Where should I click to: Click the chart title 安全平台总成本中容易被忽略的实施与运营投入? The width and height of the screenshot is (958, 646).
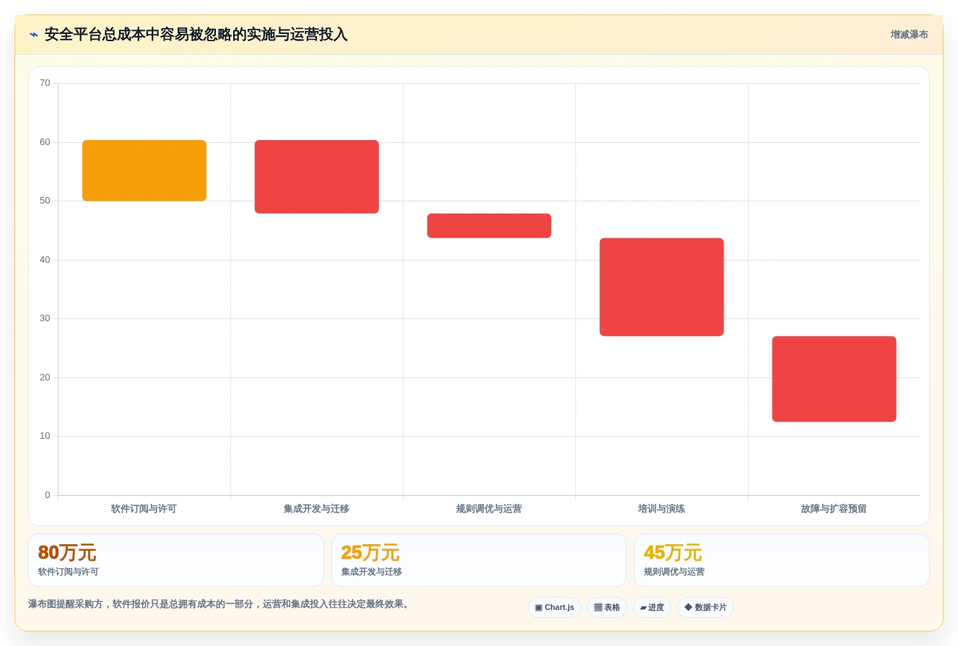pos(196,35)
